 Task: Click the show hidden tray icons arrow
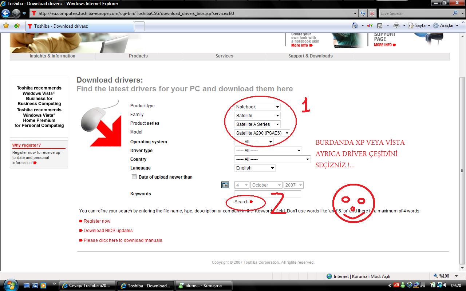390,286
